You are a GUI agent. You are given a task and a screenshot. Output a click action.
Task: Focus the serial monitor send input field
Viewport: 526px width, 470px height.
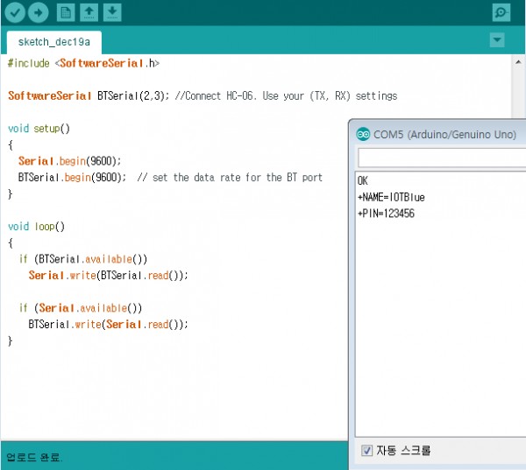[x=442, y=158]
